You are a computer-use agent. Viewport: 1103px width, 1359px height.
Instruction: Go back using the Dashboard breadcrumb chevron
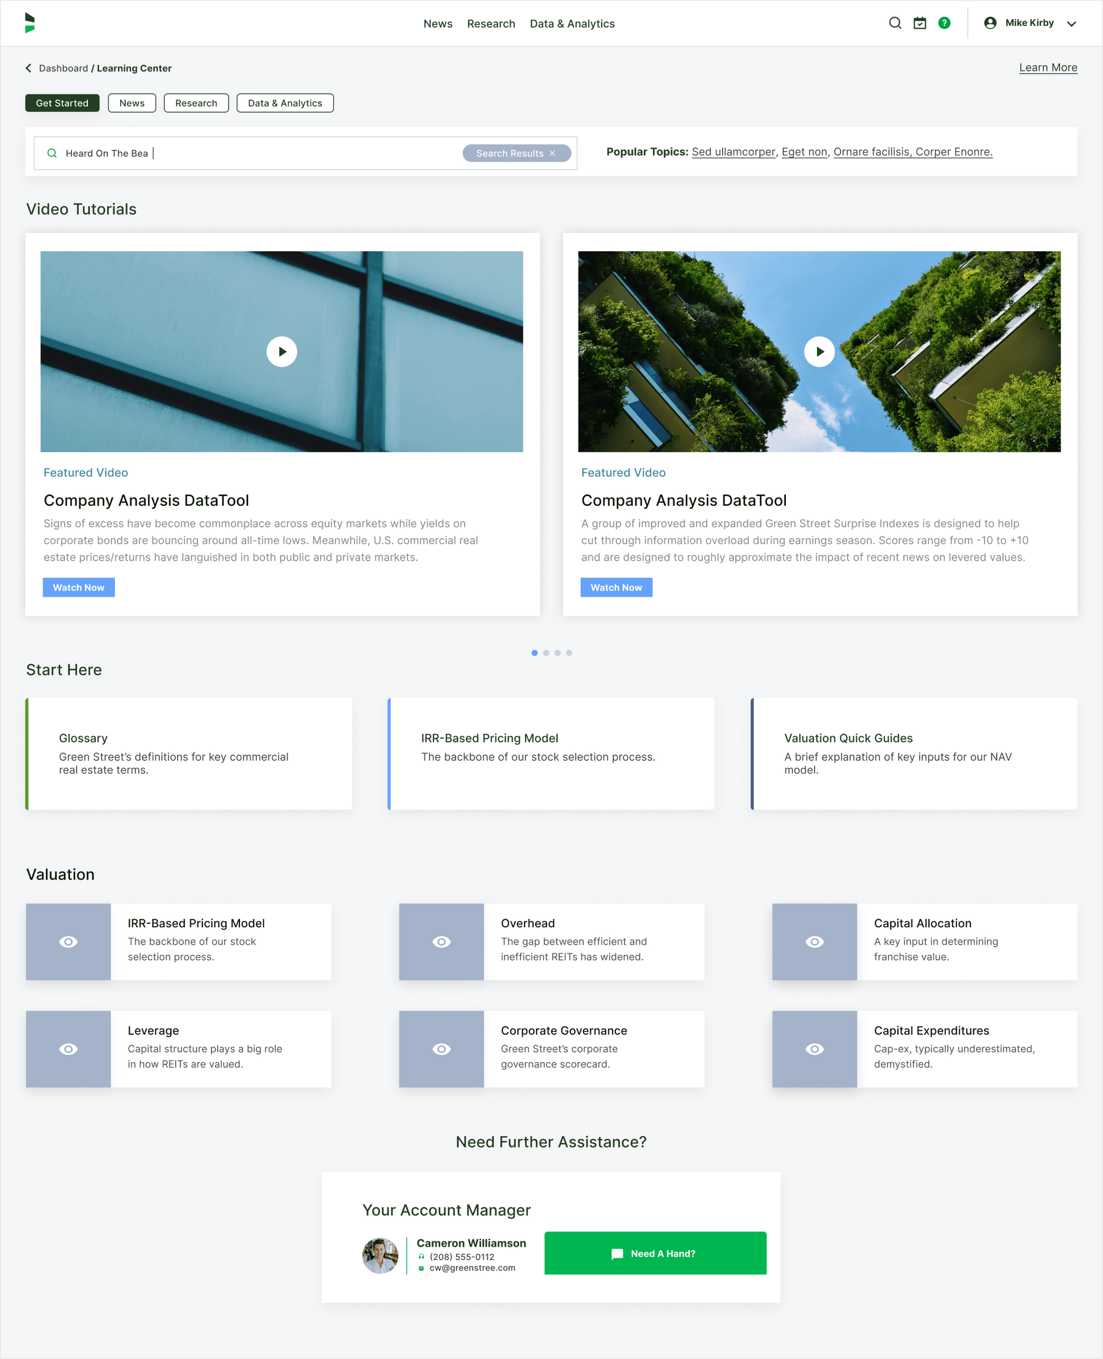[29, 68]
